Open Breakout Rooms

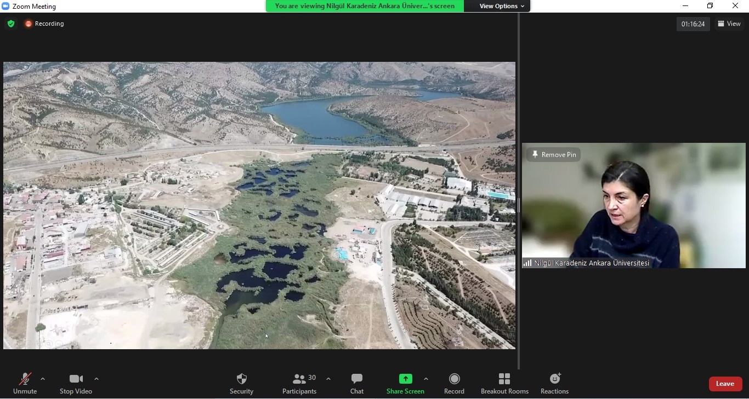(x=504, y=383)
